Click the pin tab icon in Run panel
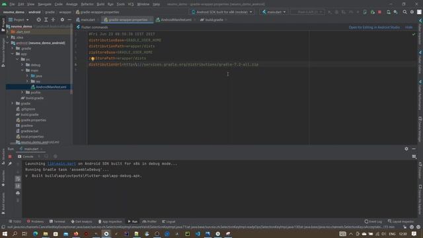The image size is (423, 238). (10, 164)
